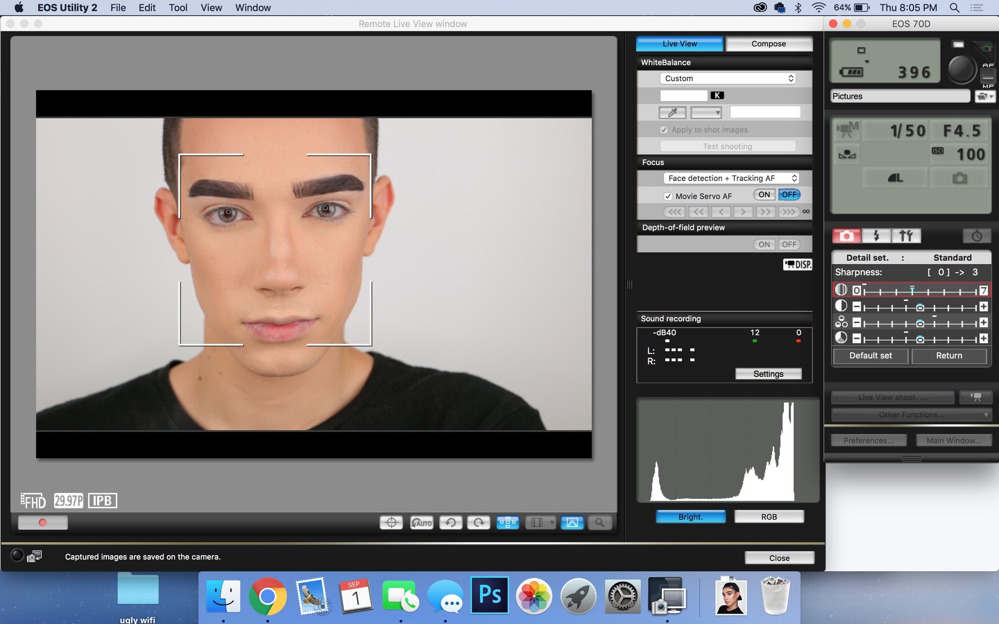Open the wrench tool settings icon
999x624 pixels.
tap(906, 235)
